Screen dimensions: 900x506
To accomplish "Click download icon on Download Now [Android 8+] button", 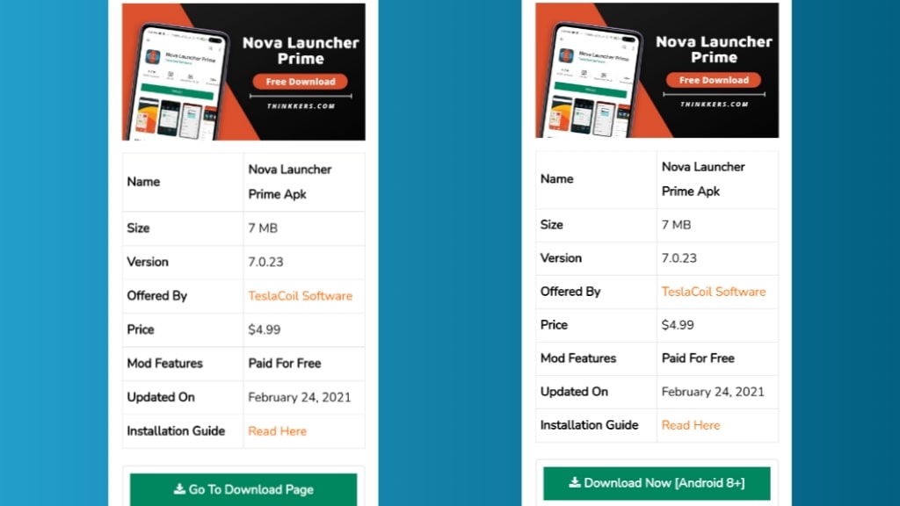I will click(575, 482).
